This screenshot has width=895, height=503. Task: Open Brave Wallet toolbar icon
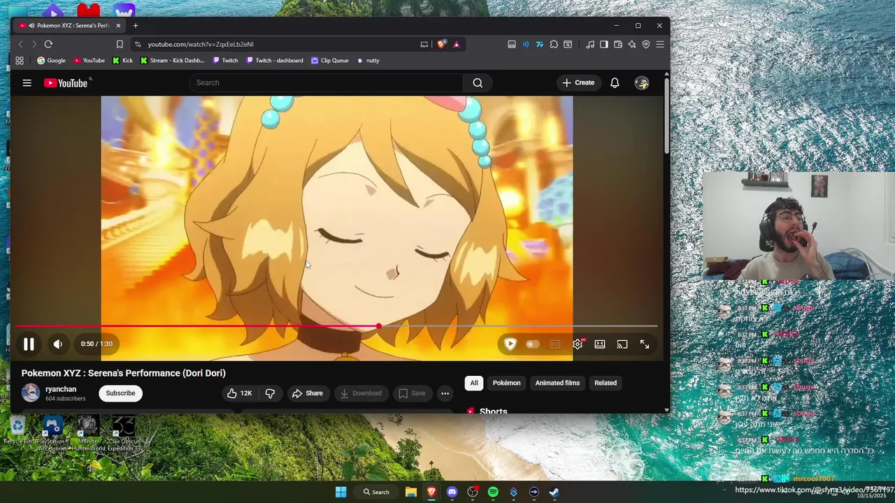(x=618, y=44)
